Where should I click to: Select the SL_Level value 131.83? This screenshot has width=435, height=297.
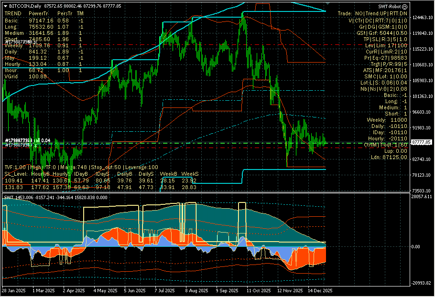pos(13,187)
